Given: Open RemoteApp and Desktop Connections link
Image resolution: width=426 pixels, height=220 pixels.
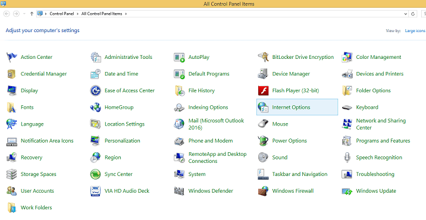Looking at the screenshot, I should [x=217, y=158].
